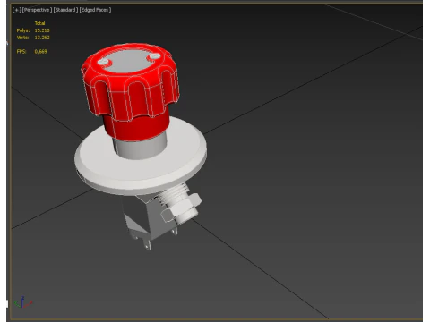Open the Standard shading label menu

coord(65,10)
